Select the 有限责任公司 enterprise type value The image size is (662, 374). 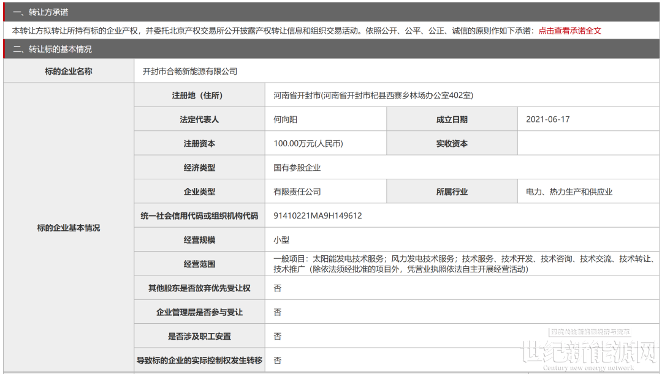click(x=297, y=192)
